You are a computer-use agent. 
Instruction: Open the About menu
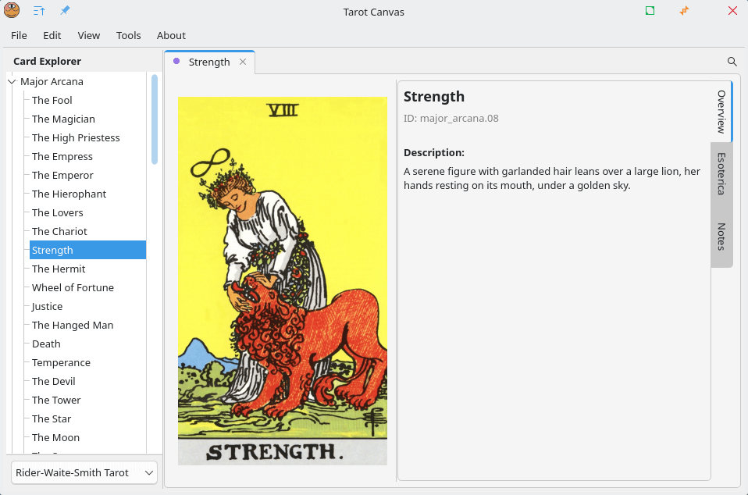(171, 35)
